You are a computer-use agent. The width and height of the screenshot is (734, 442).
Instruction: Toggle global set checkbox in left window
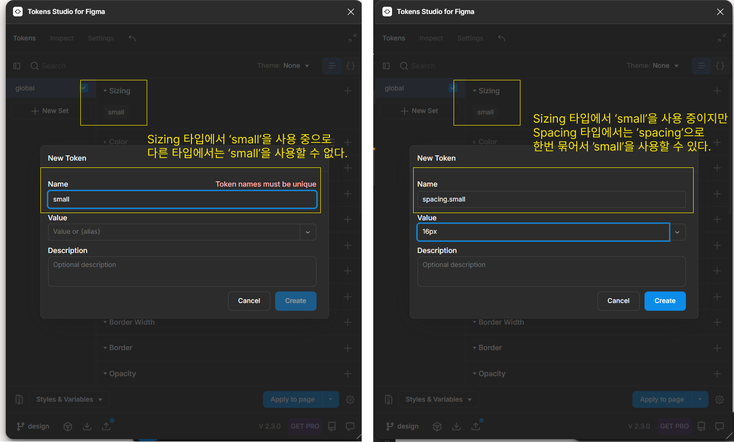pyautogui.click(x=84, y=88)
